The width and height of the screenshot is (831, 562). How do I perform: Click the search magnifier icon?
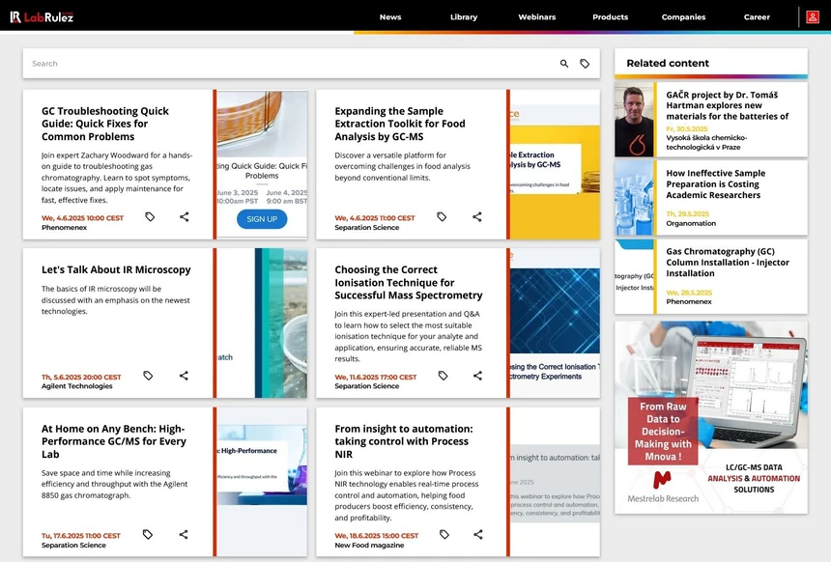click(564, 64)
